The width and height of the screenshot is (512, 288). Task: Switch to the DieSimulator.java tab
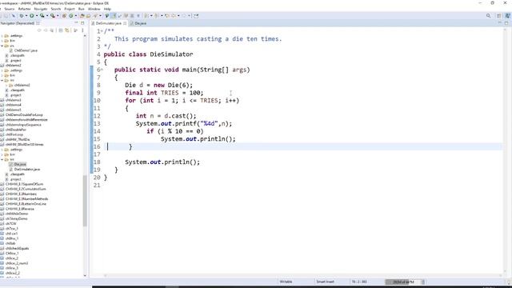pyautogui.click(x=109, y=23)
